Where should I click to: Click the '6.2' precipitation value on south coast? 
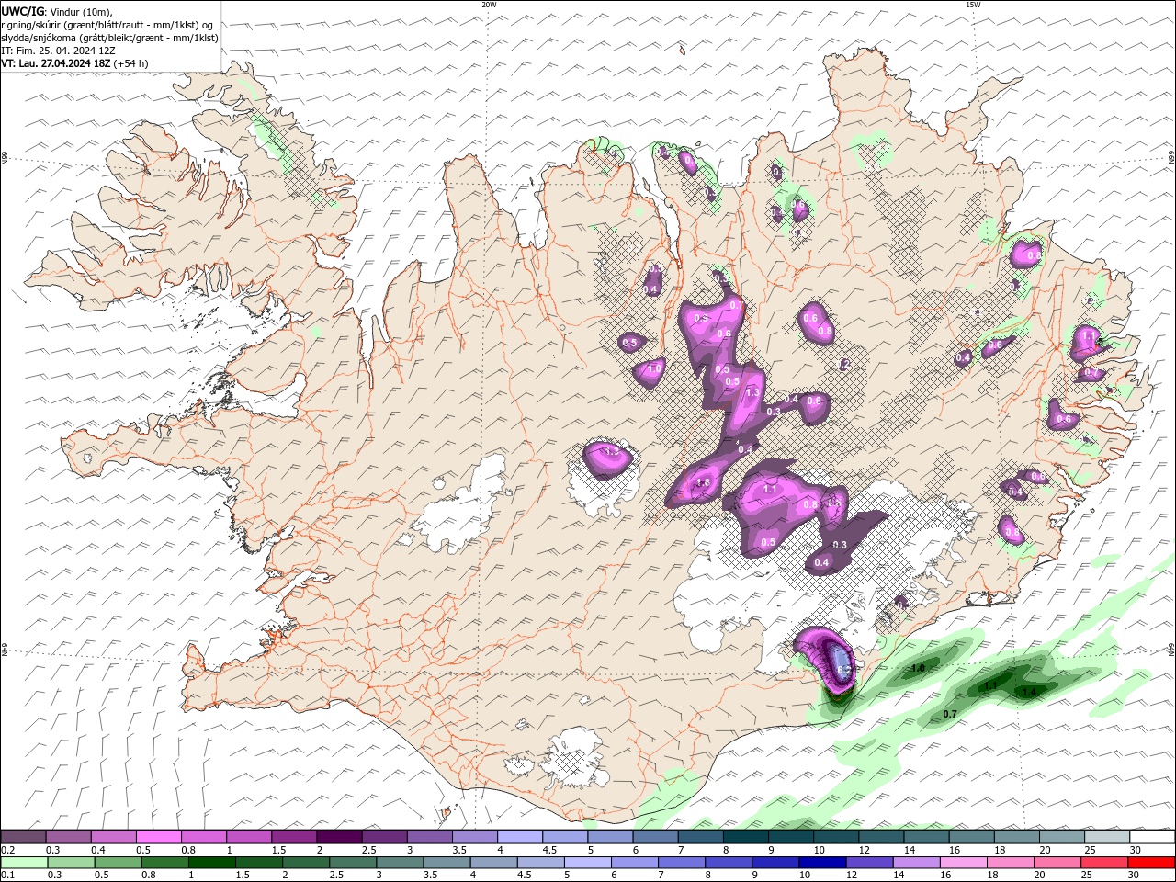click(845, 672)
